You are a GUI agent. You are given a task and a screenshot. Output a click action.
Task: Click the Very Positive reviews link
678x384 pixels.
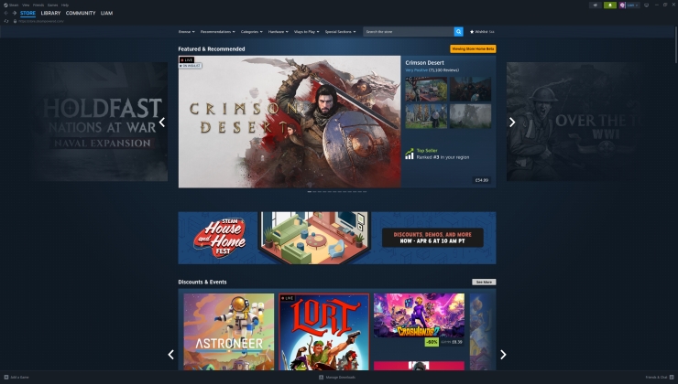click(416, 69)
